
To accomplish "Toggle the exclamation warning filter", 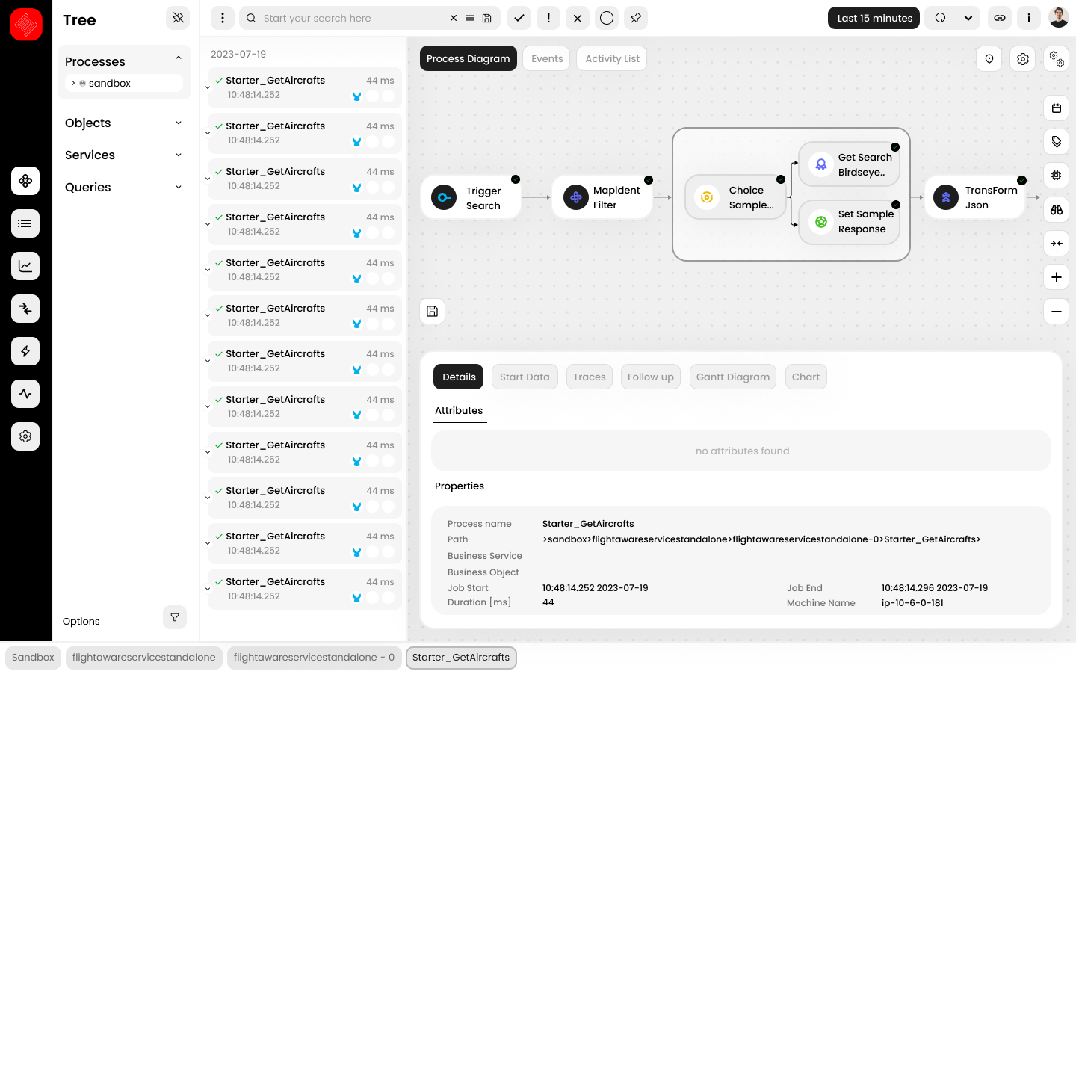I will pyautogui.click(x=548, y=18).
